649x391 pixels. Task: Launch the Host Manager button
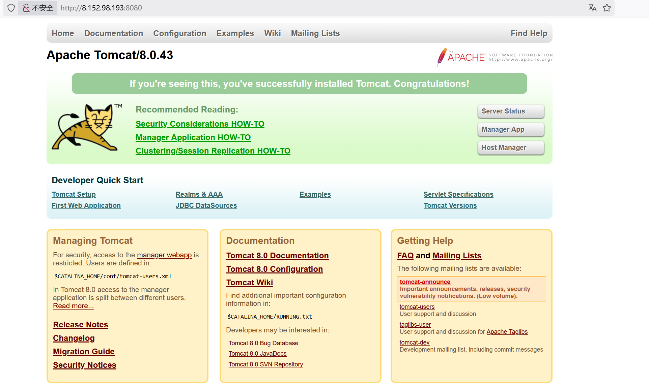click(x=510, y=148)
